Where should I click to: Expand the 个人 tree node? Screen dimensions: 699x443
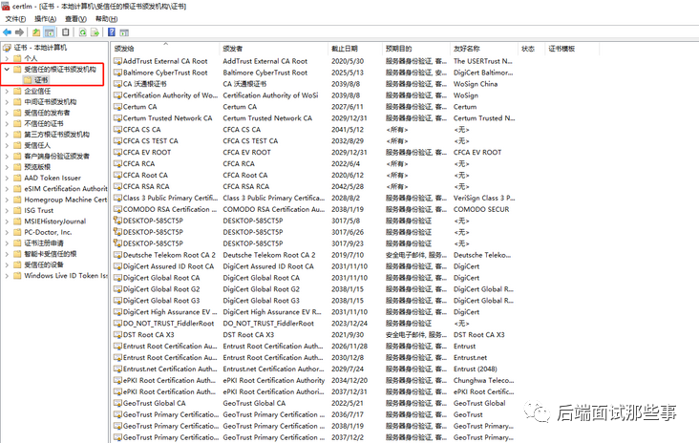coord(7,58)
